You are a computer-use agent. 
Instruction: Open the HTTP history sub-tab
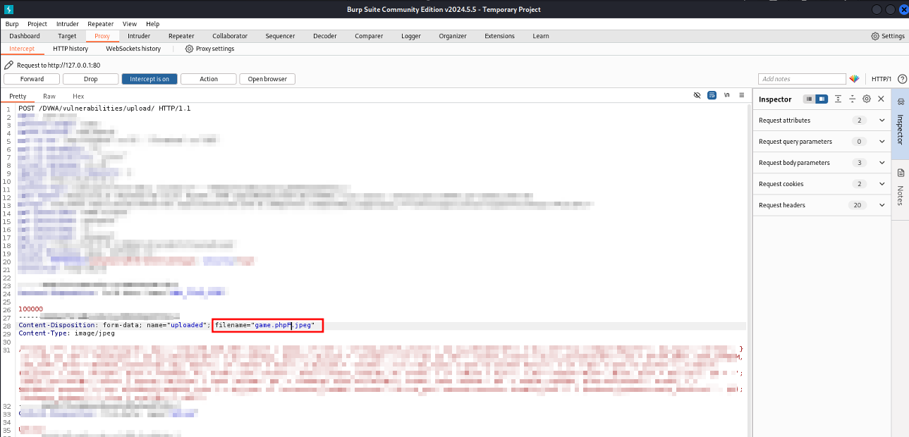coord(71,49)
